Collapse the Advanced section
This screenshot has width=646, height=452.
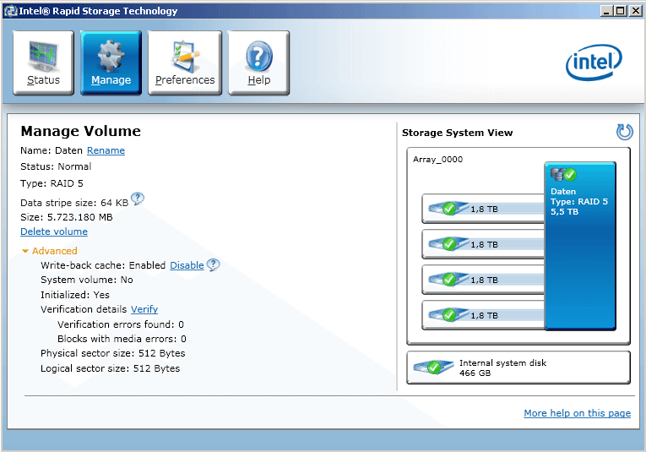coord(50,251)
